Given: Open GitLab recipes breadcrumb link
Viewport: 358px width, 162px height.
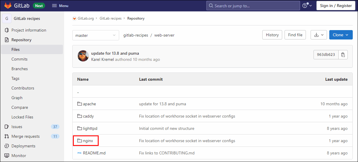Looking at the screenshot, I should (110, 18).
